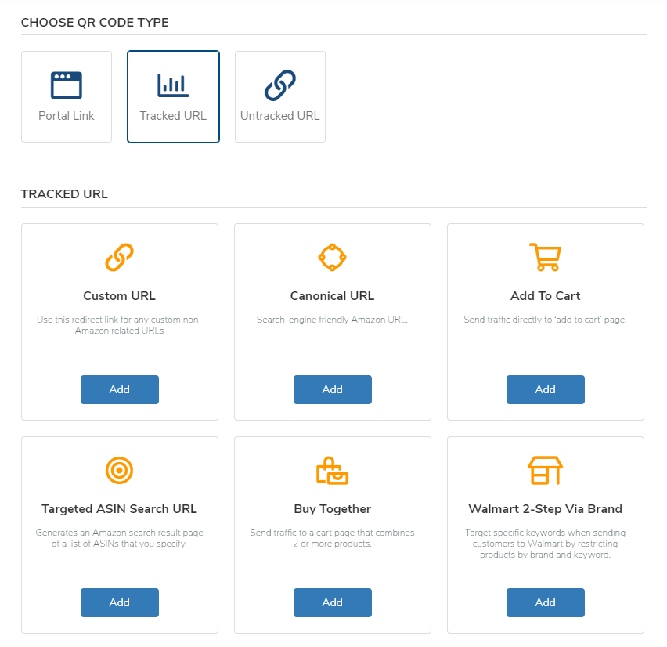Click the Untracked URL chain link icon
Viewport: 667px width, 647px height.
[279, 83]
